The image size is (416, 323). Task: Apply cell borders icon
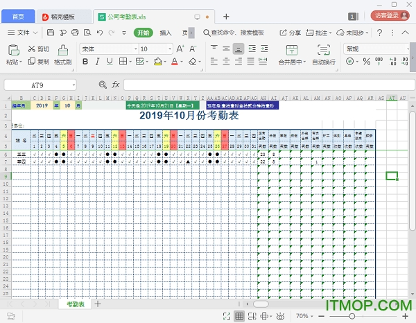pos(123,62)
